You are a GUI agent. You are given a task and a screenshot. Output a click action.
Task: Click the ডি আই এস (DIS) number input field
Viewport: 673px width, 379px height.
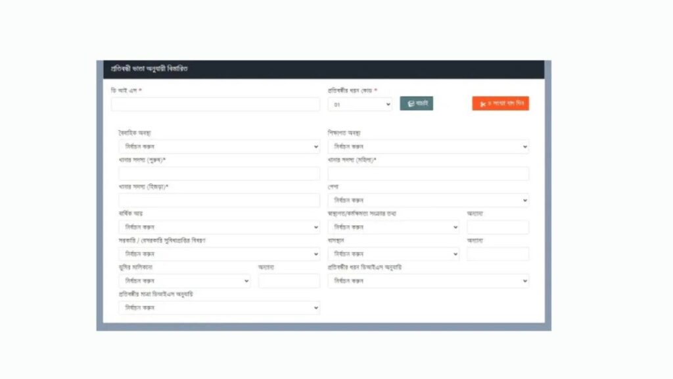pos(216,105)
